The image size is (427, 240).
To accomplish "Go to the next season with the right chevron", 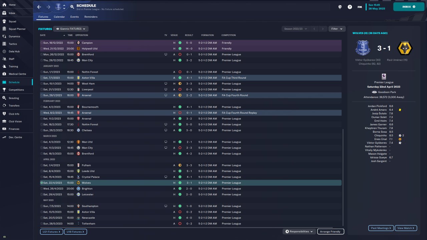I will point(323,29).
